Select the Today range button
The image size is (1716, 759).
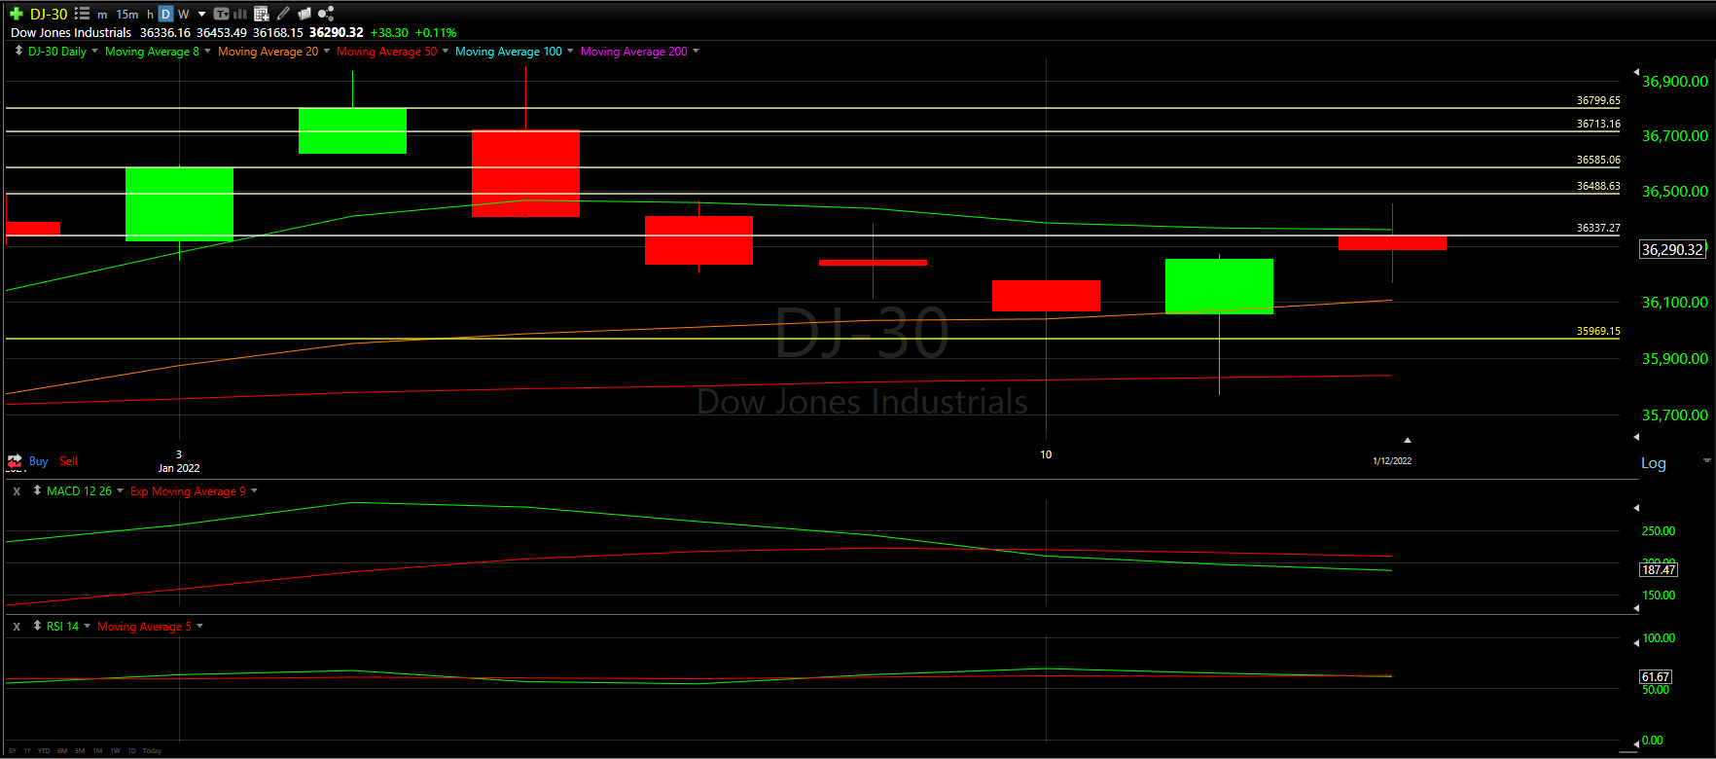(x=152, y=751)
